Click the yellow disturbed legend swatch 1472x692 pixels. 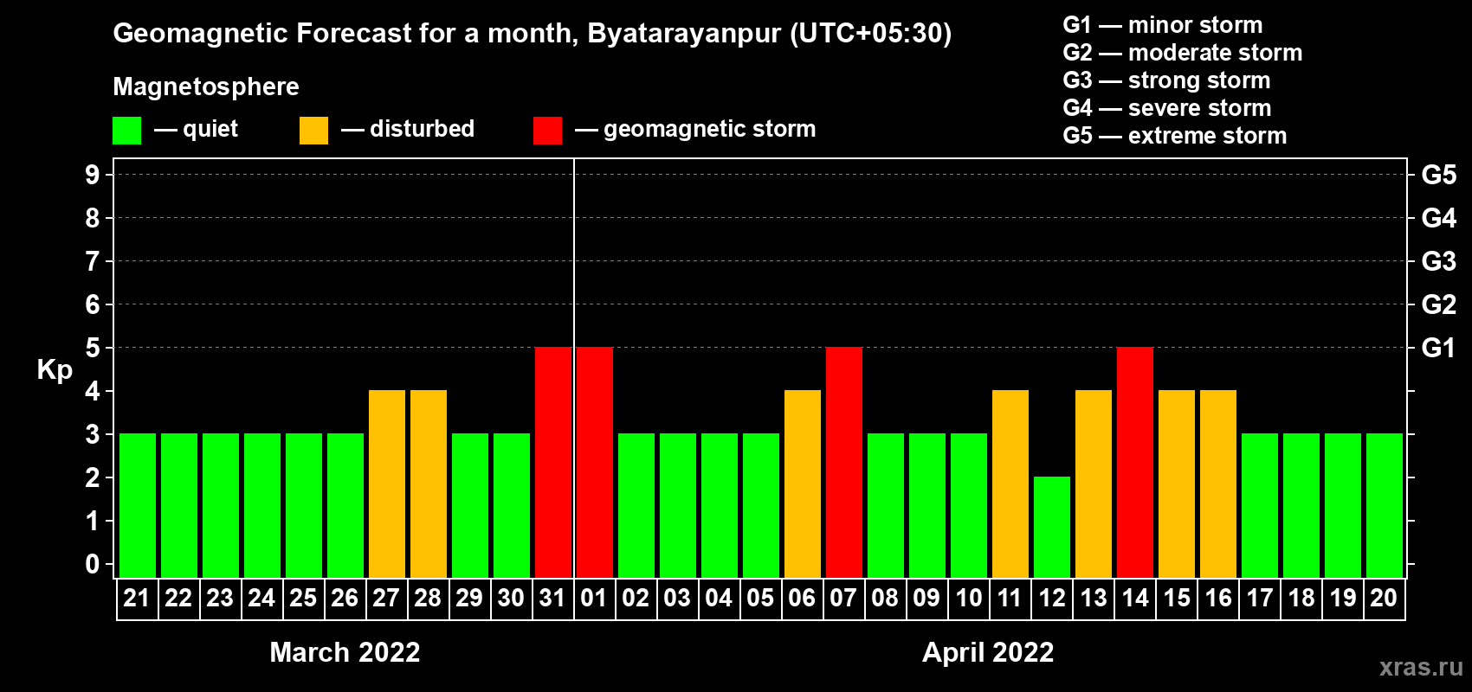click(x=313, y=131)
